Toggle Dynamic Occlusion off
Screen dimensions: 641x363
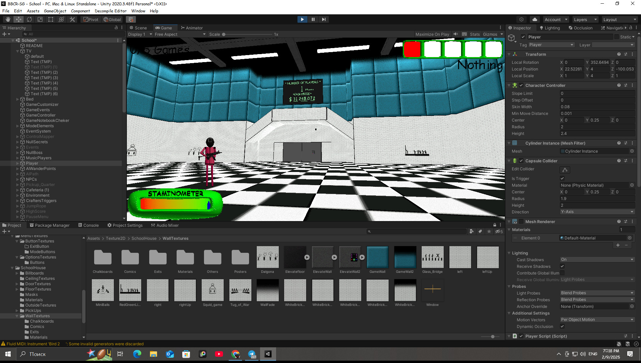[562, 326]
